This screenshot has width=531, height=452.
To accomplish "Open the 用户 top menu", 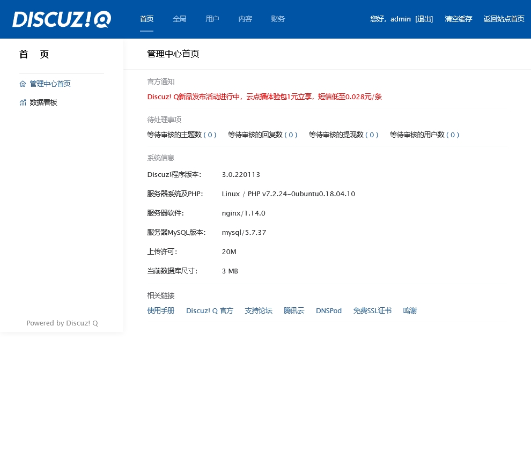I will [212, 19].
